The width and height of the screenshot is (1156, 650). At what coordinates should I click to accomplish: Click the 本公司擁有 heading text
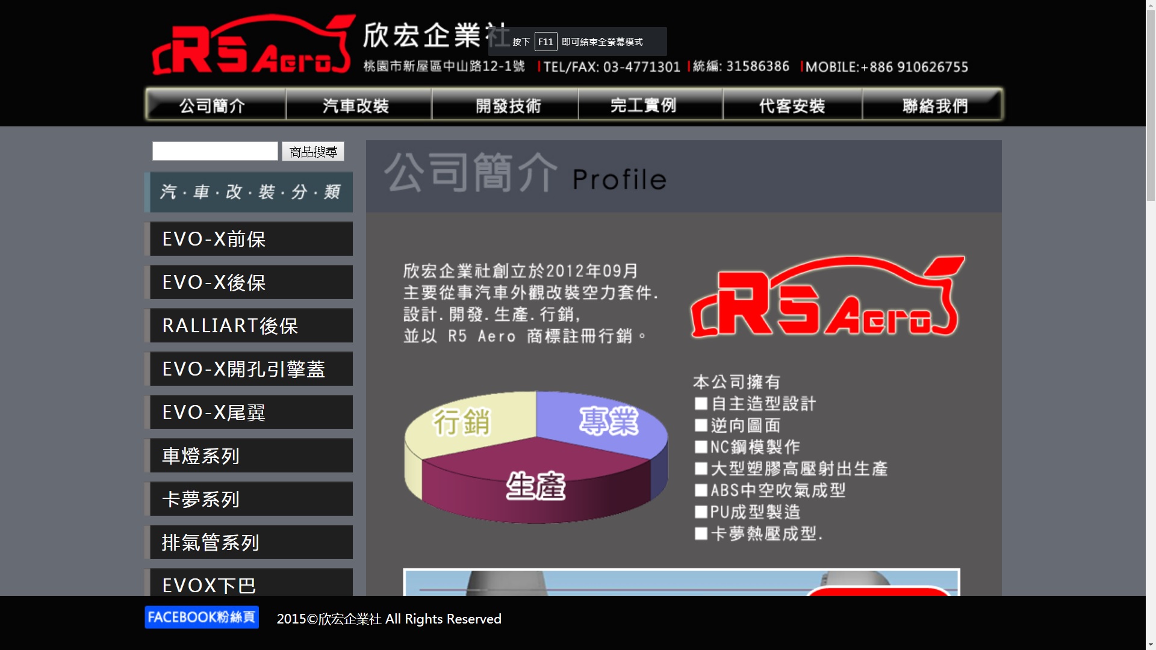pos(737,382)
